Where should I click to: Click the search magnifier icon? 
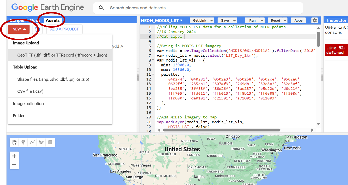click(x=101, y=8)
